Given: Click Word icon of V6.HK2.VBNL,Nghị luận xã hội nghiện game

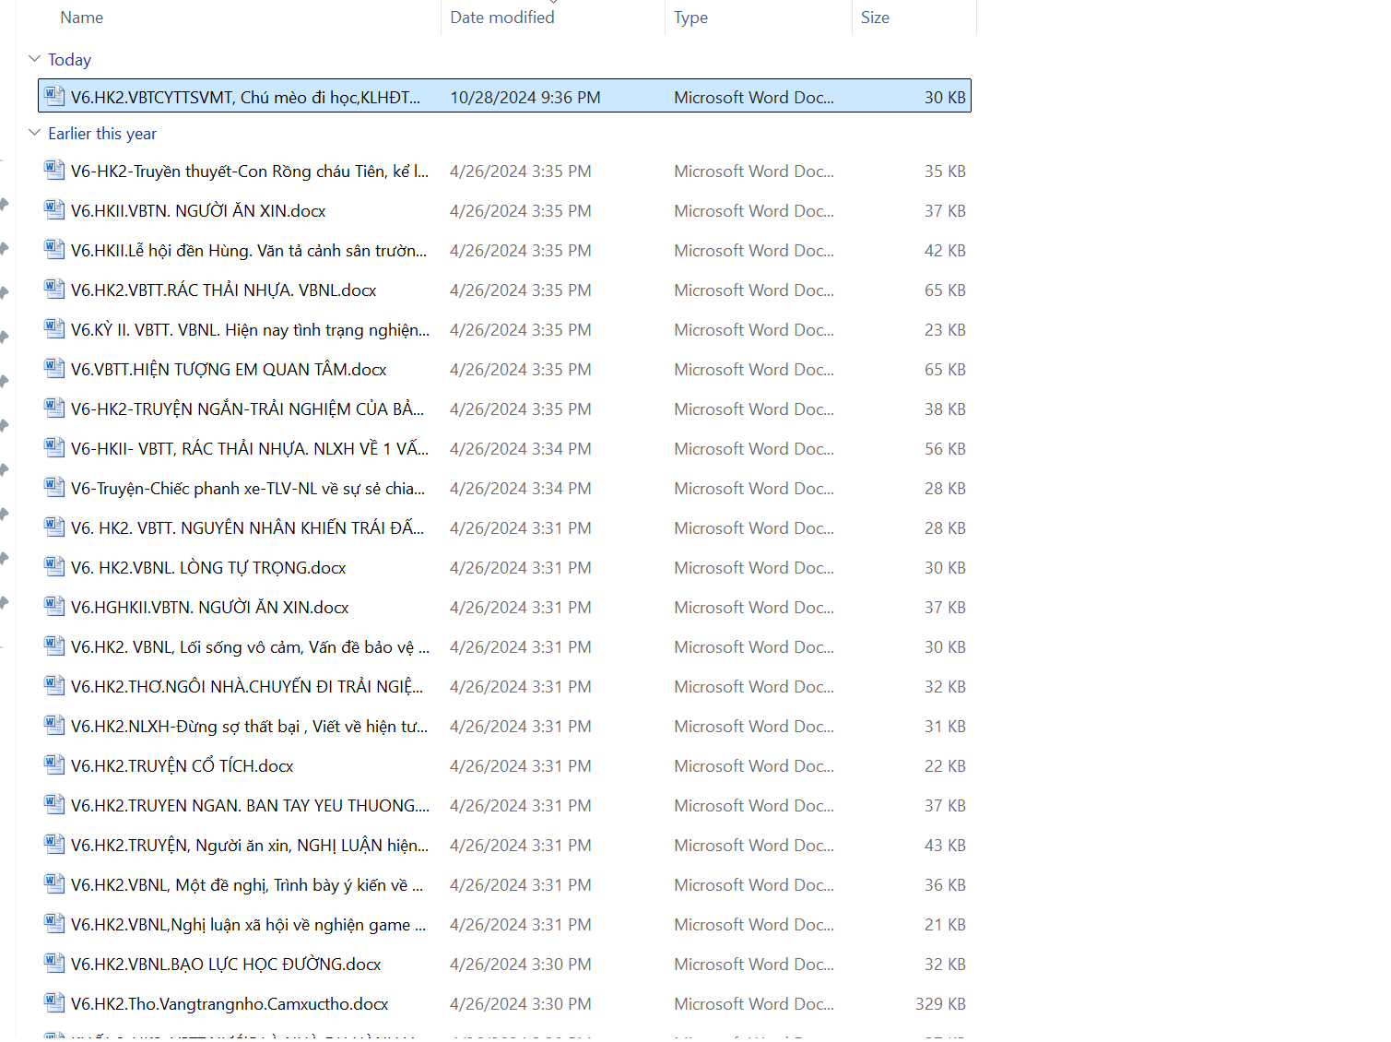Looking at the screenshot, I should [54, 923].
